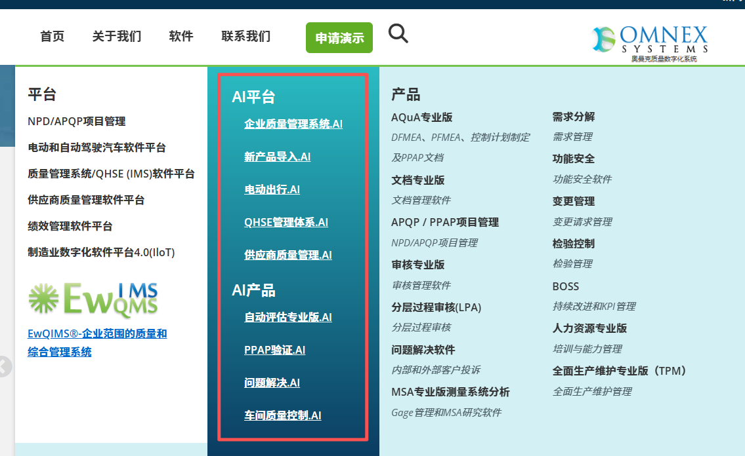Select BOSS product
The image size is (745, 456).
[x=565, y=286]
